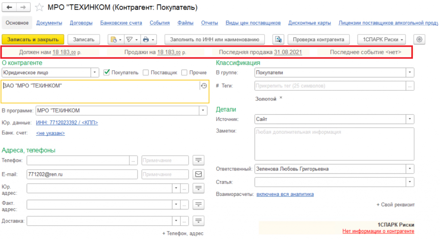The width and height of the screenshot is (440, 239).
Task: Open the ellipsis button in Доставка field
Action: (x=184, y=221)
